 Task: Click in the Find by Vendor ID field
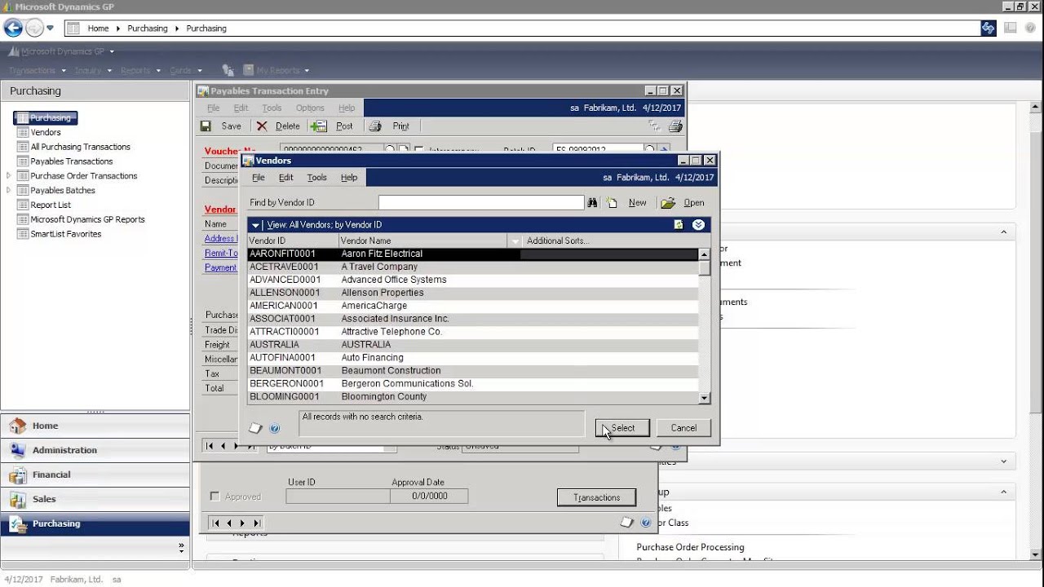pos(481,202)
